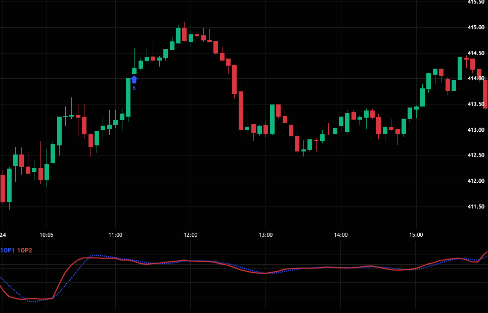Click the tall green candle left of the buy arrow
This screenshot has width=488, height=313.
128,97
